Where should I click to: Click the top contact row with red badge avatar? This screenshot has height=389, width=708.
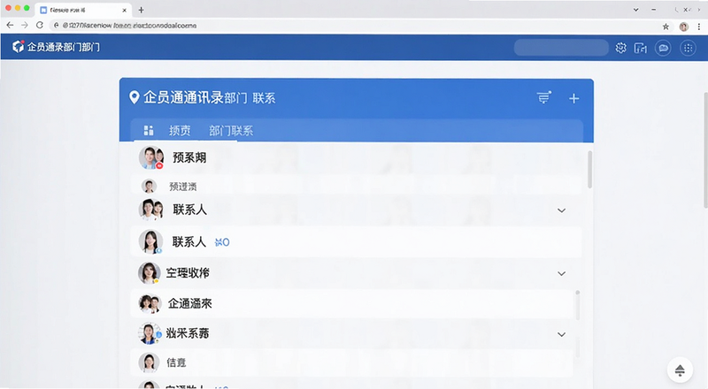click(x=356, y=157)
